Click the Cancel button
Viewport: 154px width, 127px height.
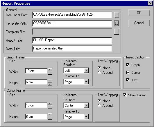(x=139, y=23)
